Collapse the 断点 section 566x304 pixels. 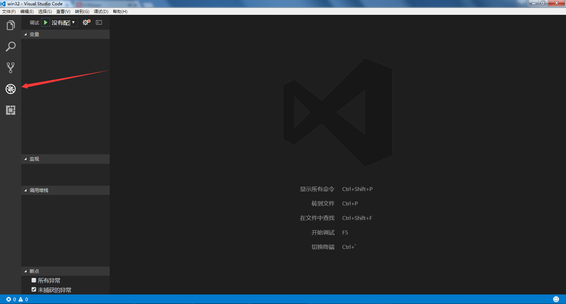65,271
